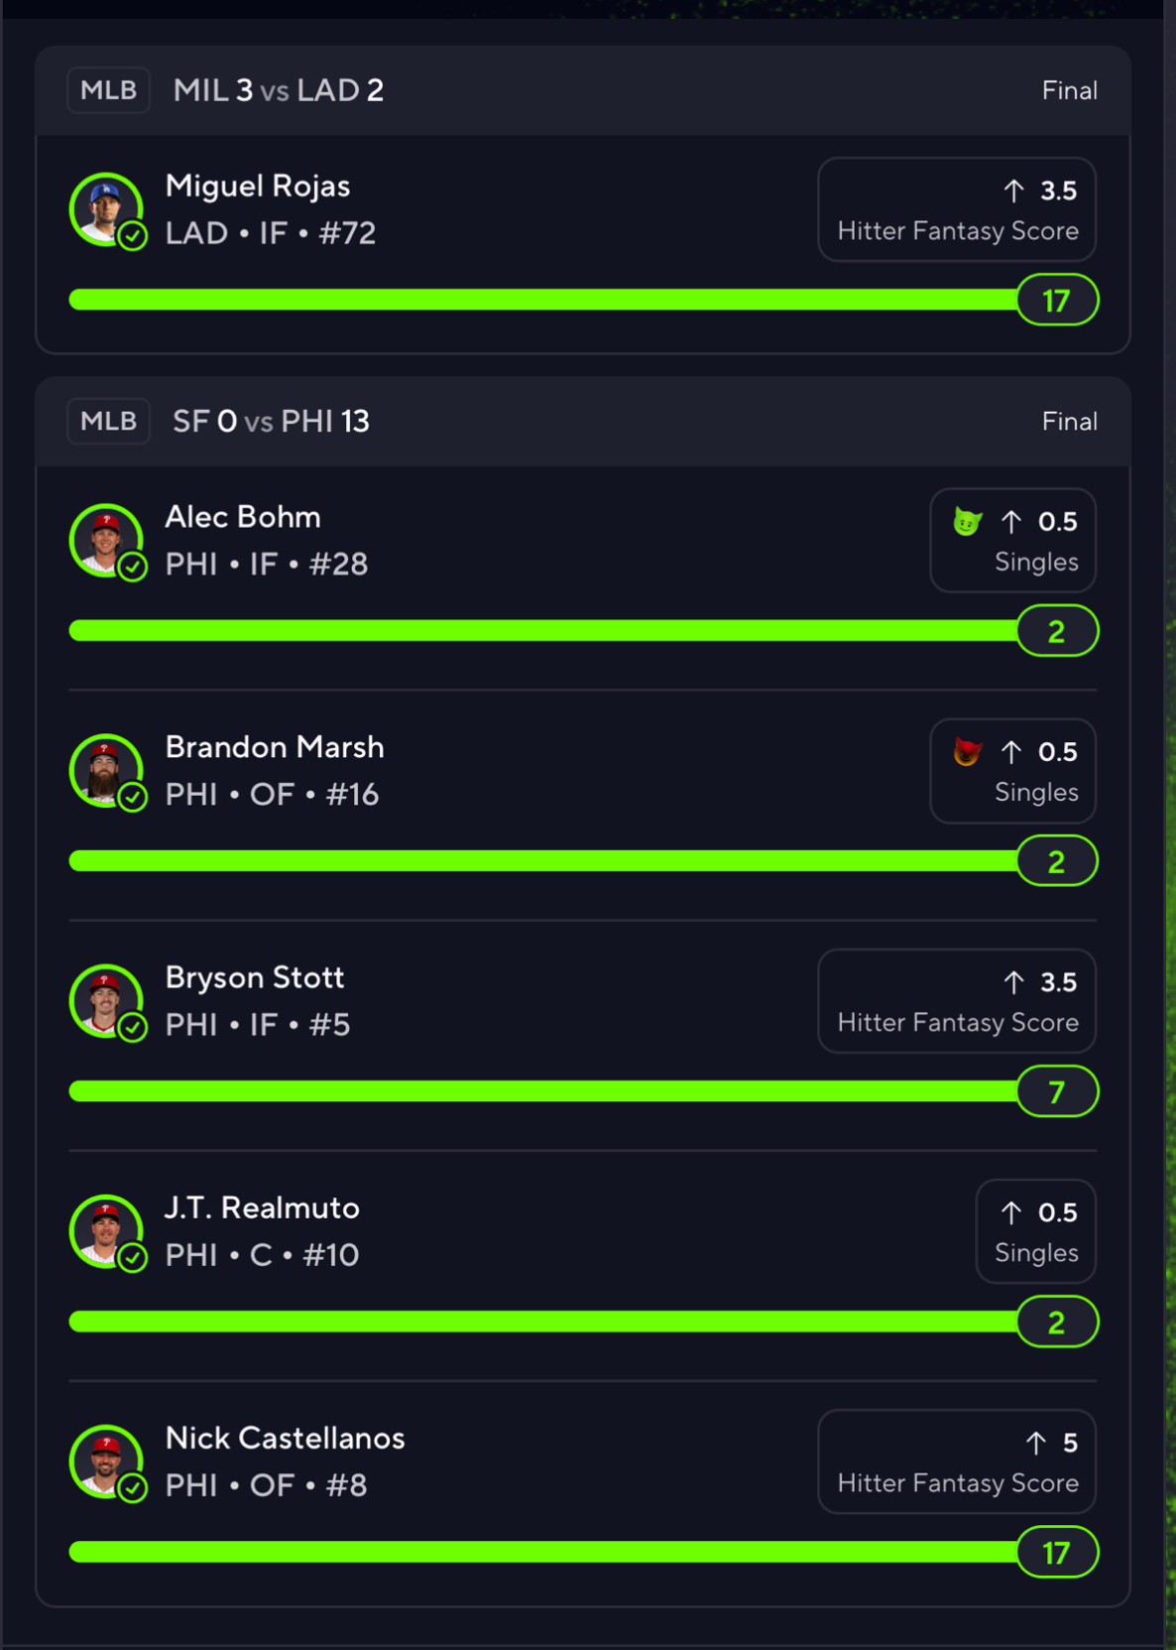Open Nick Castellanos Hitter Fantasy Score box
The height and width of the screenshot is (1650, 1176).
coord(957,1461)
